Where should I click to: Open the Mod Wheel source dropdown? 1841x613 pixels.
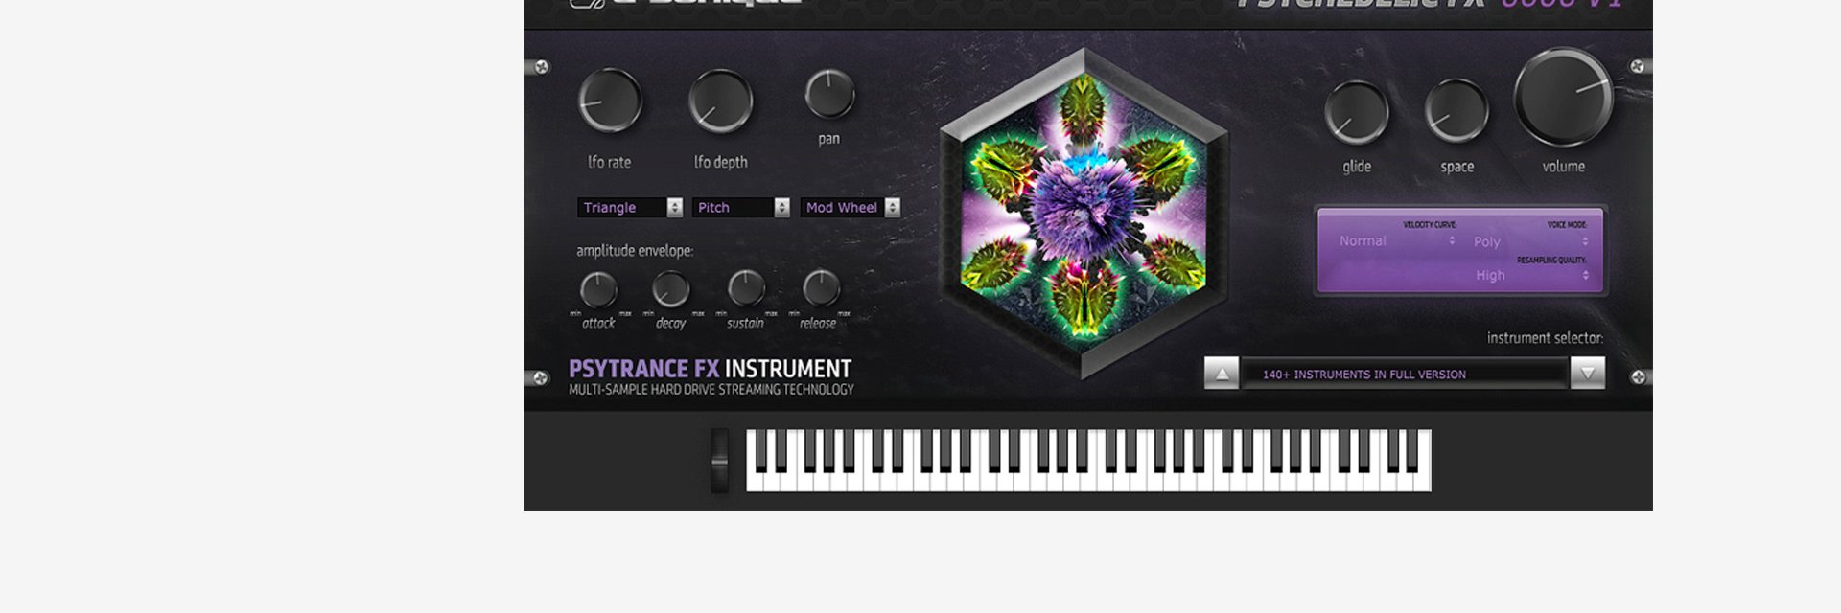(x=851, y=208)
